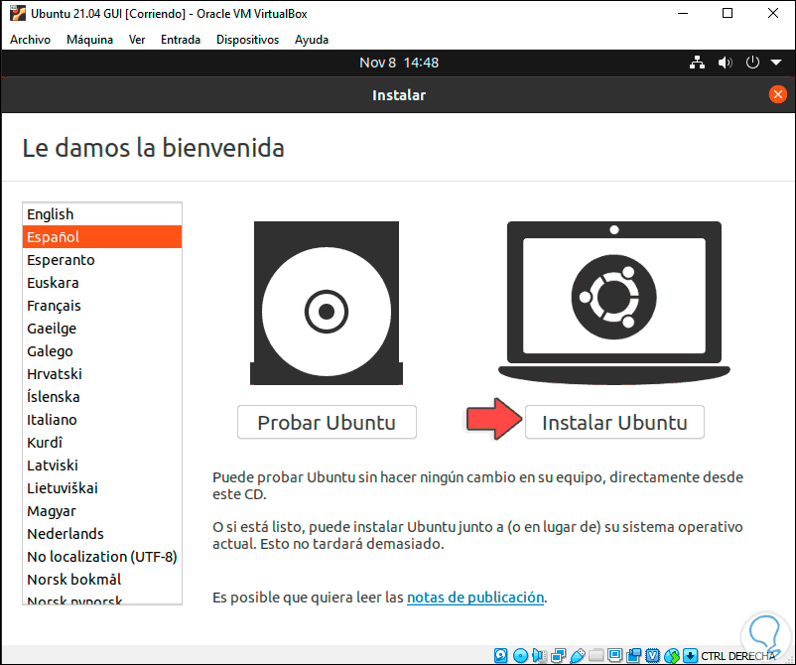The width and height of the screenshot is (796, 665).
Task: Click the Ubuntu network connection icon in top bar
Action: [697, 63]
